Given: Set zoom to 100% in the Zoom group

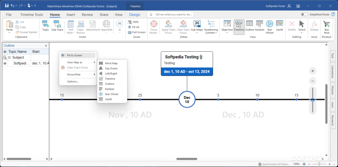Looking at the screenshot, I should (x=133, y=22).
